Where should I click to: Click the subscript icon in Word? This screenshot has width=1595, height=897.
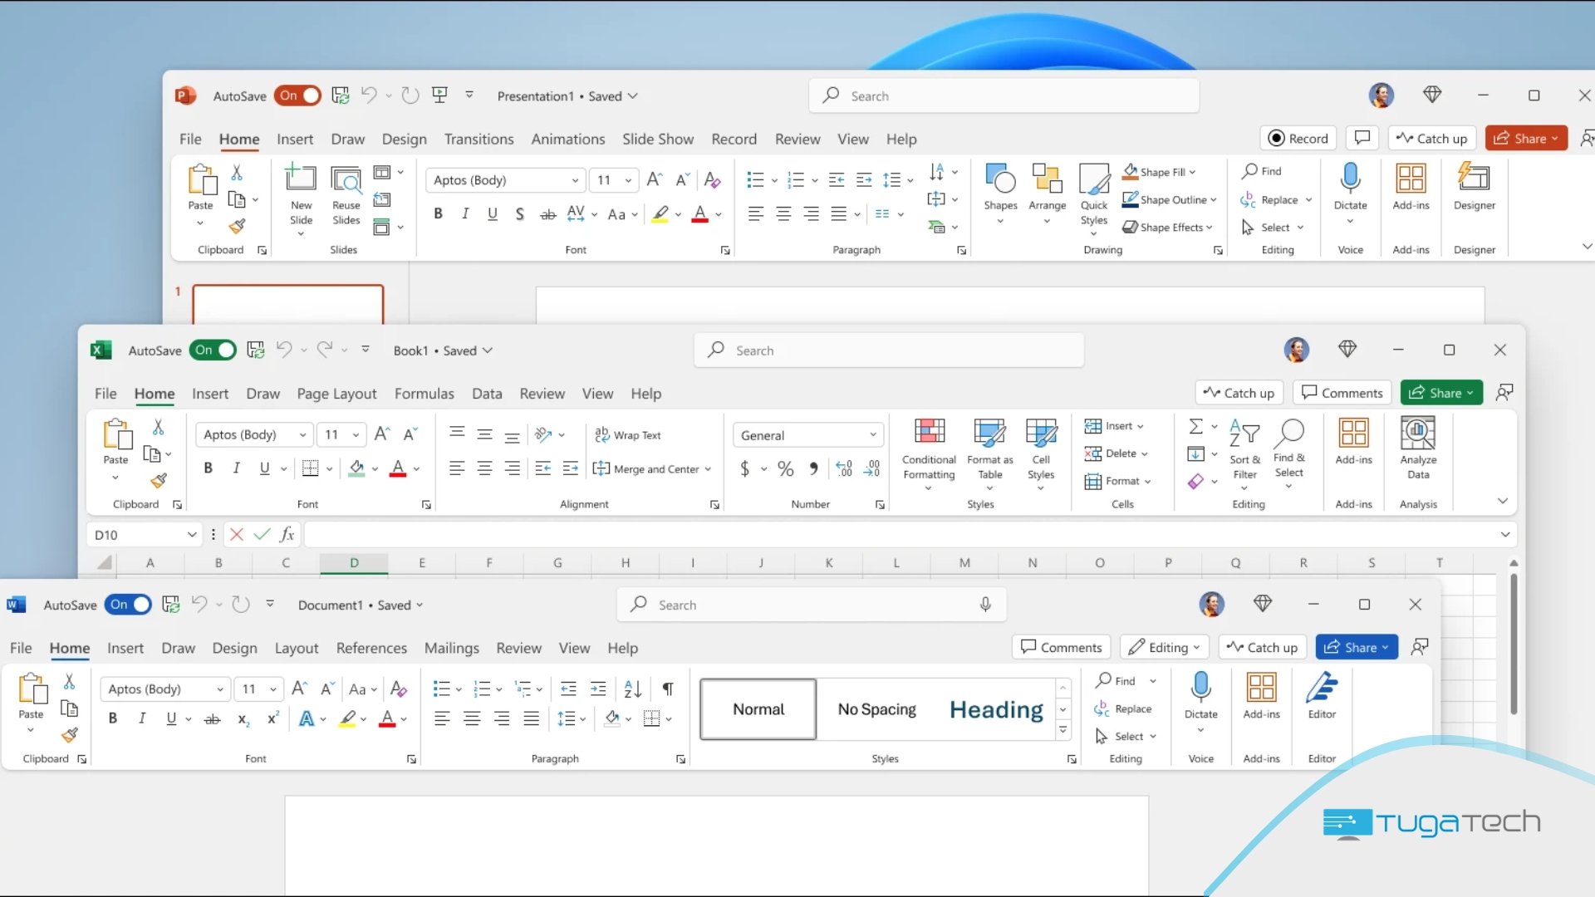click(x=243, y=719)
